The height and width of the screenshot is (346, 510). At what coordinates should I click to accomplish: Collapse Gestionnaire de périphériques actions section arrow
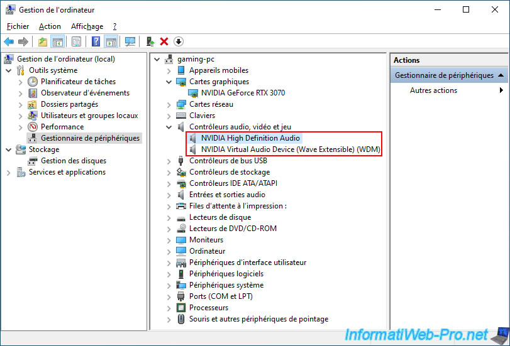(x=501, y=75)
